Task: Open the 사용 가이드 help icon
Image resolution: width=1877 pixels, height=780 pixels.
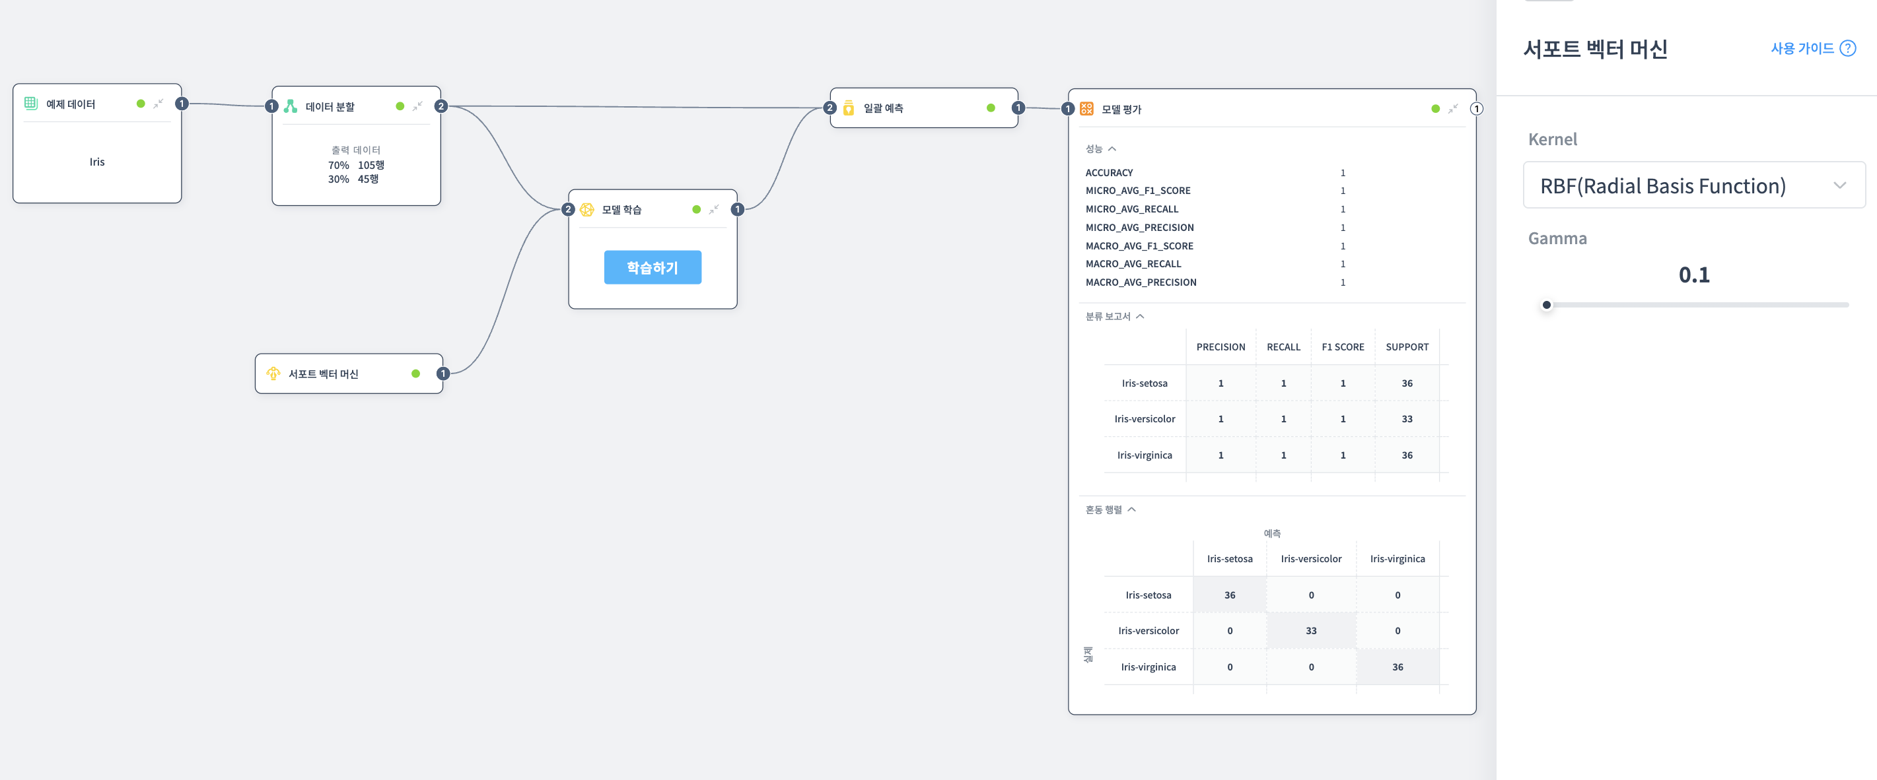Action: [1848, 49]
